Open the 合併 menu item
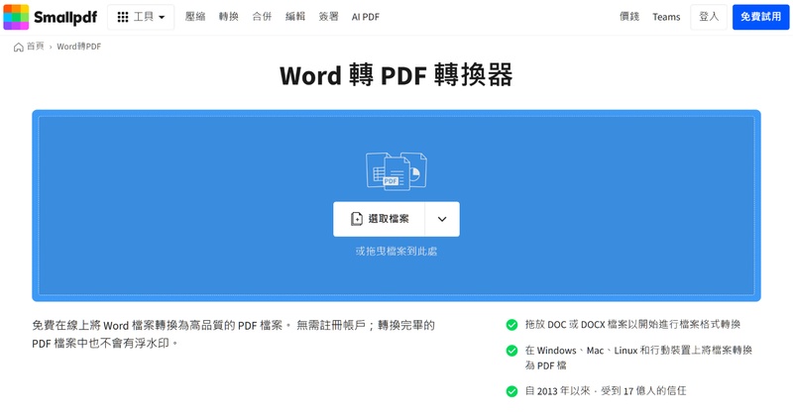 [262, 17]
